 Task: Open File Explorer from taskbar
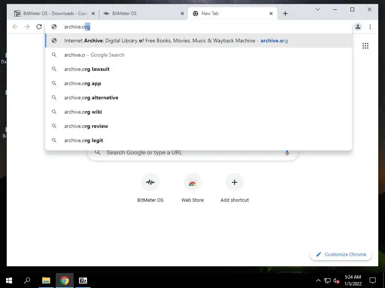[46, 280]
